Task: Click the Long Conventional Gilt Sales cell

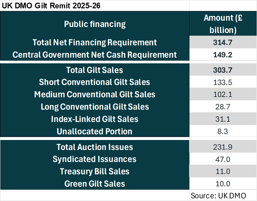Action: 95,107
